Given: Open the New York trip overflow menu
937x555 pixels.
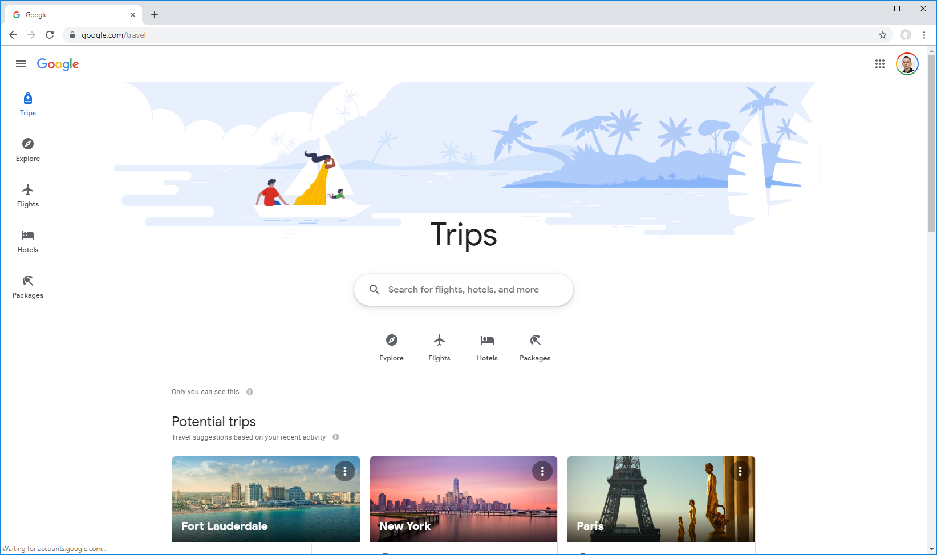Looking at the screenshot, I should coord(542,471).
